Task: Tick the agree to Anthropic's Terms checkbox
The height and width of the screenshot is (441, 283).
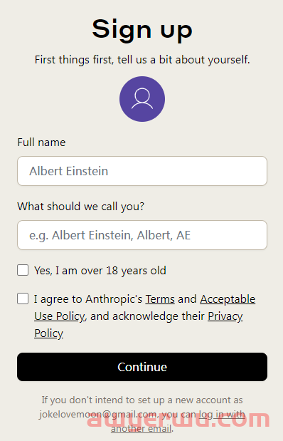Action: point(23,299)
